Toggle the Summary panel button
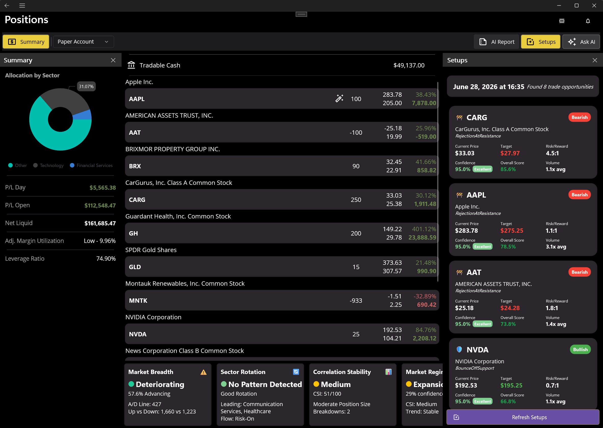Image resolution: width=603 pixels, height=428 pixels. tap(26, 42)
